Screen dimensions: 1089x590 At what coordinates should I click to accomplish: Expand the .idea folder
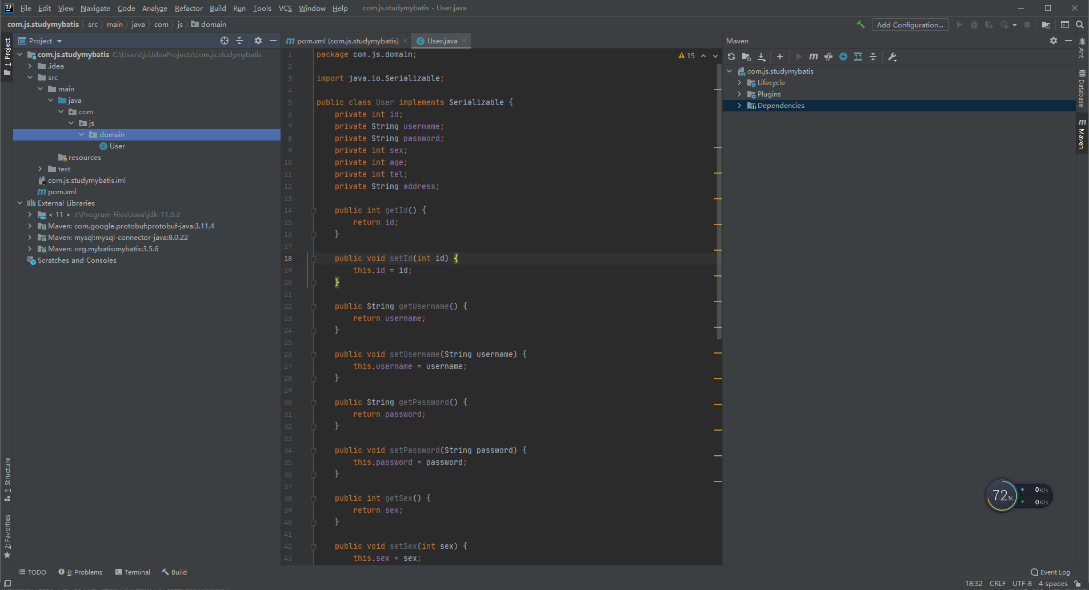pos(30,66)
